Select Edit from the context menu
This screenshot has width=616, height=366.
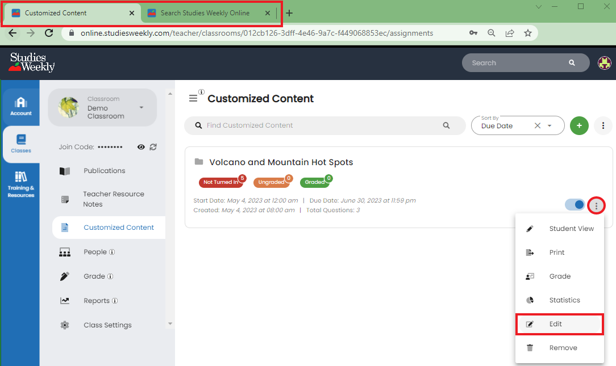click(x=559, y=324)
